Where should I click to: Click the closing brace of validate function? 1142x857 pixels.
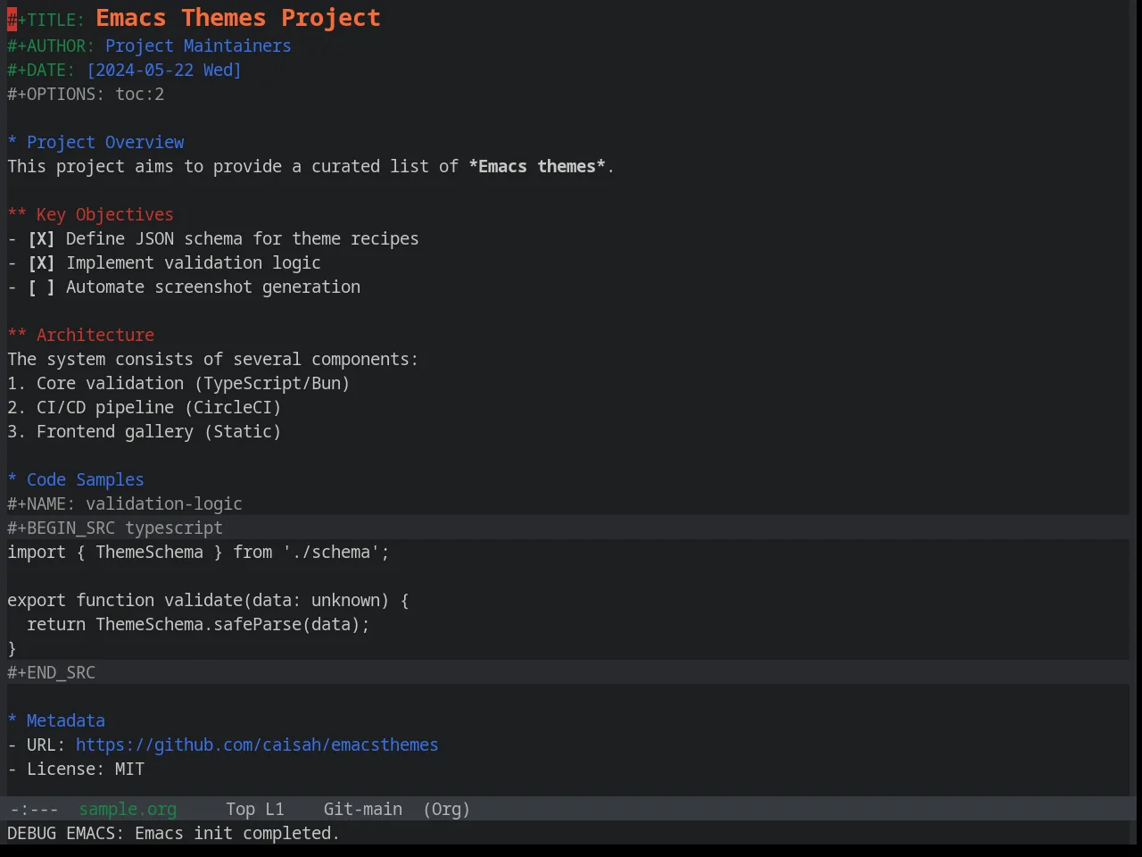pos(12,649)
